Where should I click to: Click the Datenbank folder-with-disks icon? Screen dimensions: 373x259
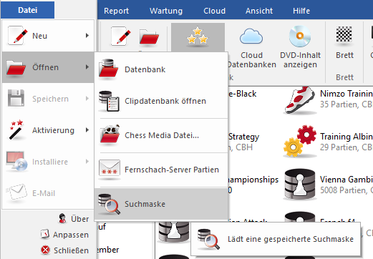tap(108, 69)
